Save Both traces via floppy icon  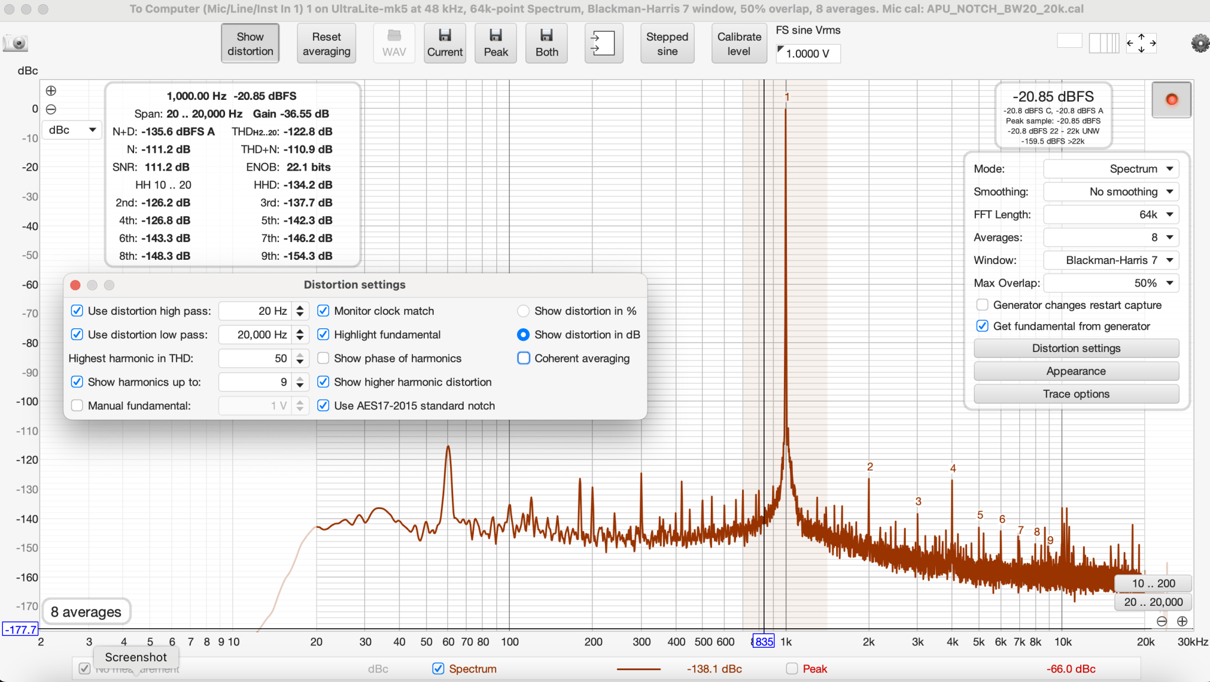[x=547, y=43]
